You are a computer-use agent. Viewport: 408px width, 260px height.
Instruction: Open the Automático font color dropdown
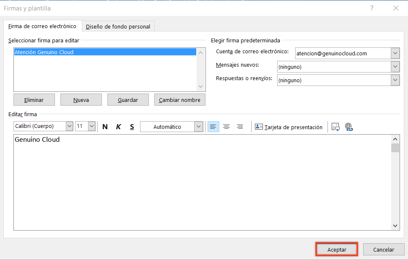198,127
